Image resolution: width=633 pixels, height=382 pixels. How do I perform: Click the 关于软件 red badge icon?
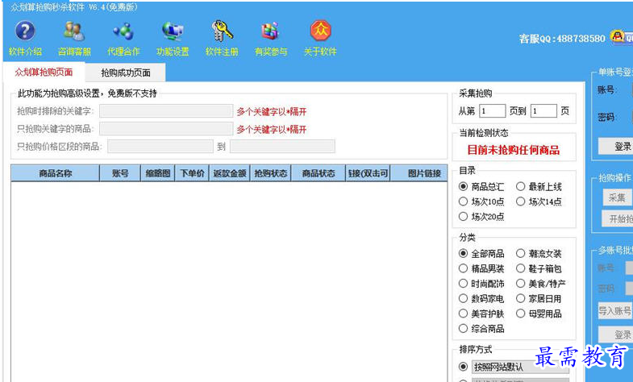[321, 31]
